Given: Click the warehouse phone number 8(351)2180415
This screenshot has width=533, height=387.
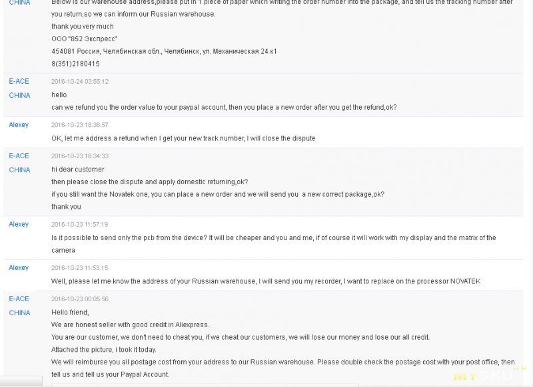Looking at the screenshot, I should point(75,64).
